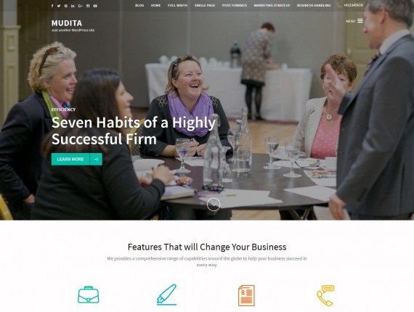Open the Facebook social icon

point(52,6)
